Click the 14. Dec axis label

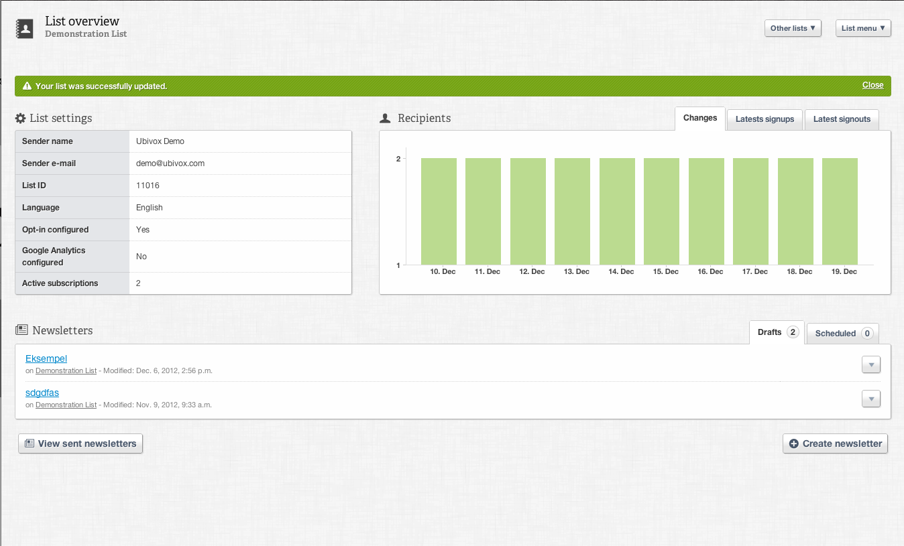621,271
